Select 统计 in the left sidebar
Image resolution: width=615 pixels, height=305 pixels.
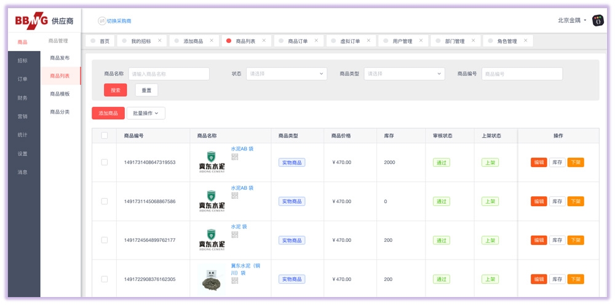click(23, 134)
